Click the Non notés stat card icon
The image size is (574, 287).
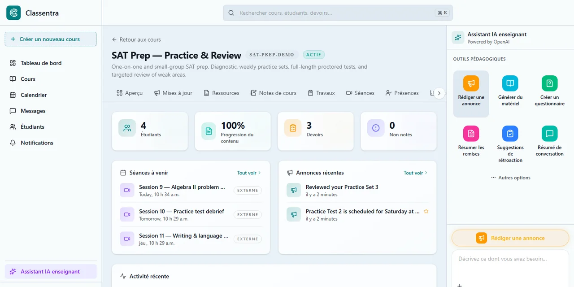pyautogui.click(x=376, y=128)
